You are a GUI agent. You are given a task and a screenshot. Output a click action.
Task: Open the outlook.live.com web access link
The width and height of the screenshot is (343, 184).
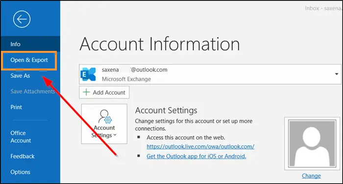click(200, 146)
